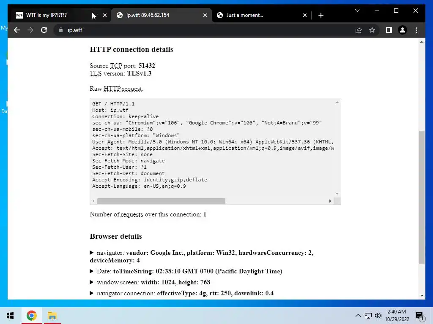Click the TLSv1.3 version value
Image resolution: width=433 pixels, height=324 pixels.
139,73
